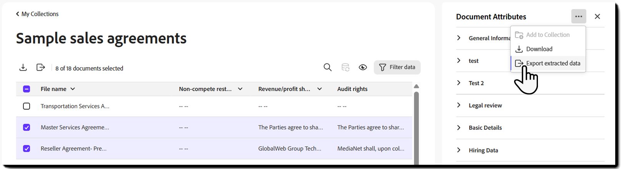621x169 pixels.
Task: Click the export icon beside the download icon
Action: 40,68
